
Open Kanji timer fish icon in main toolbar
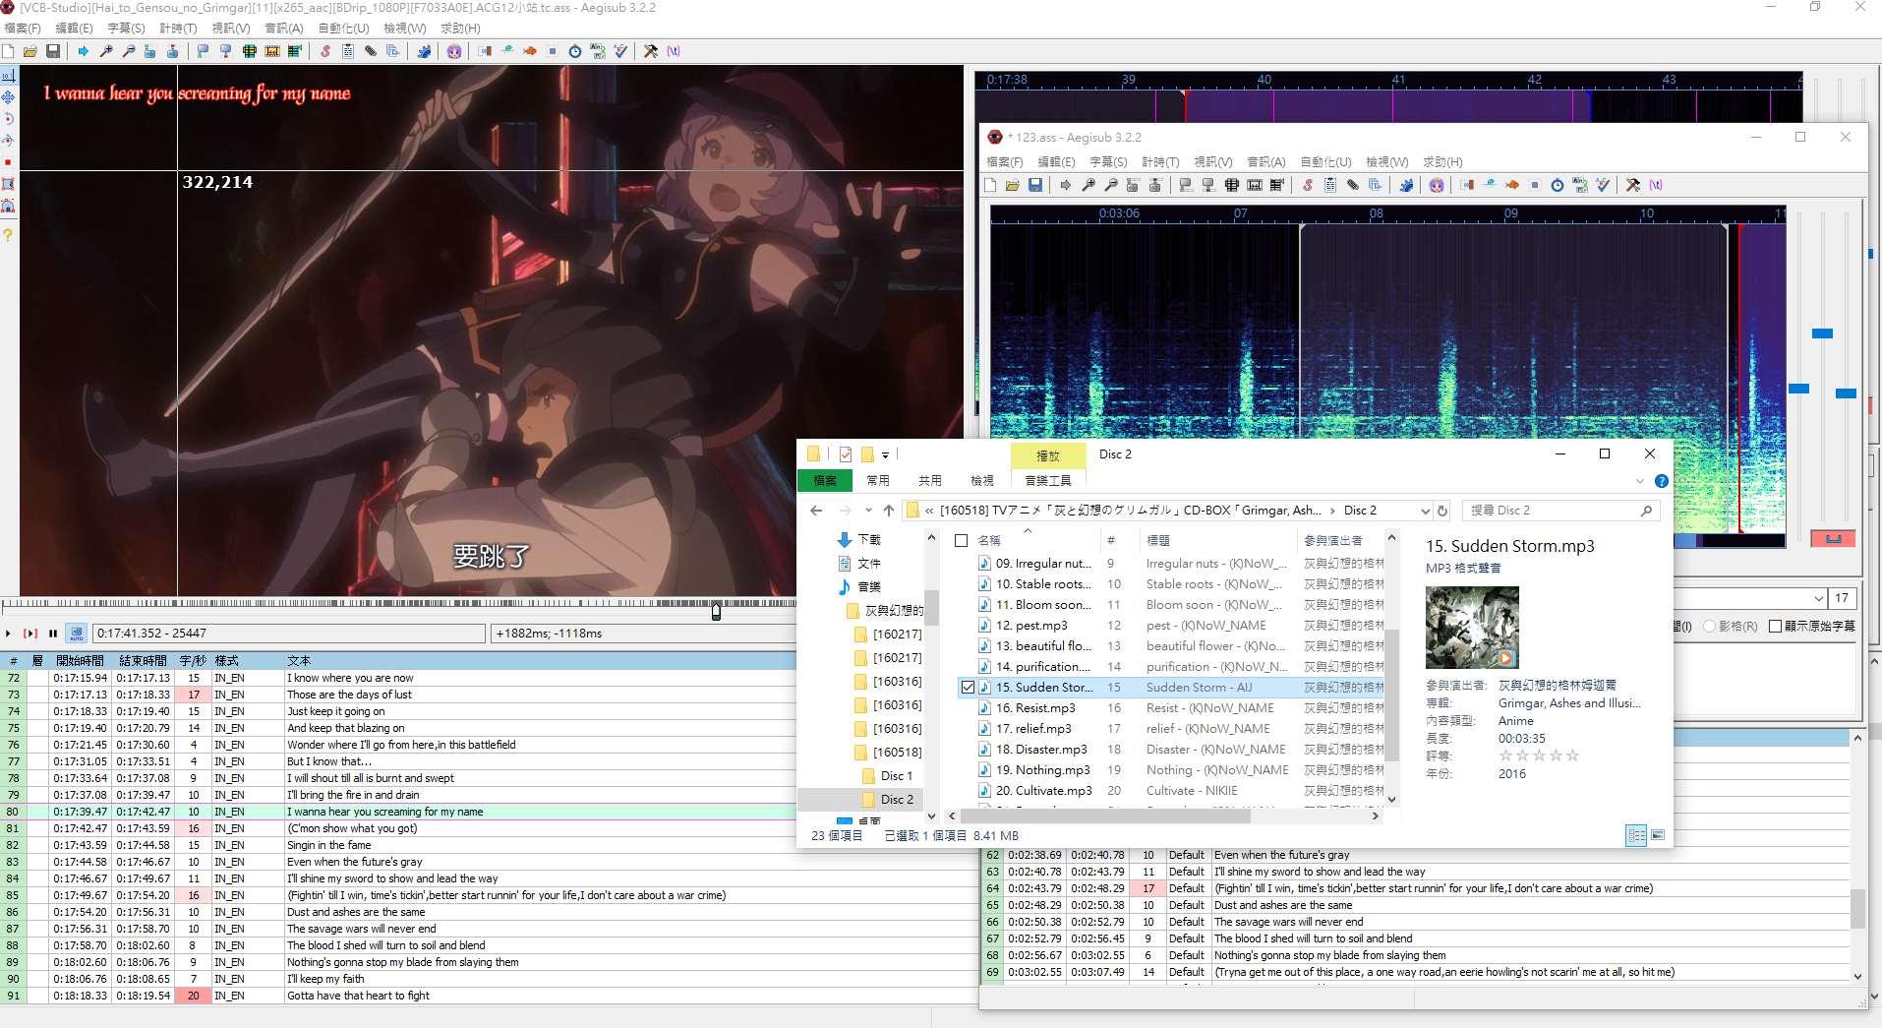(x=530, y=51)
